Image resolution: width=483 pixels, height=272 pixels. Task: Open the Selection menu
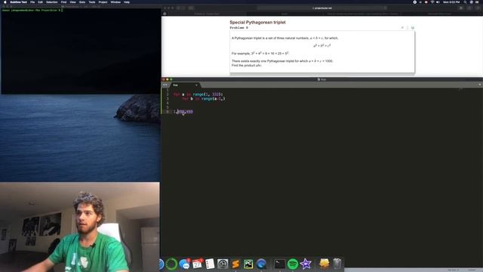coord(52,2)
